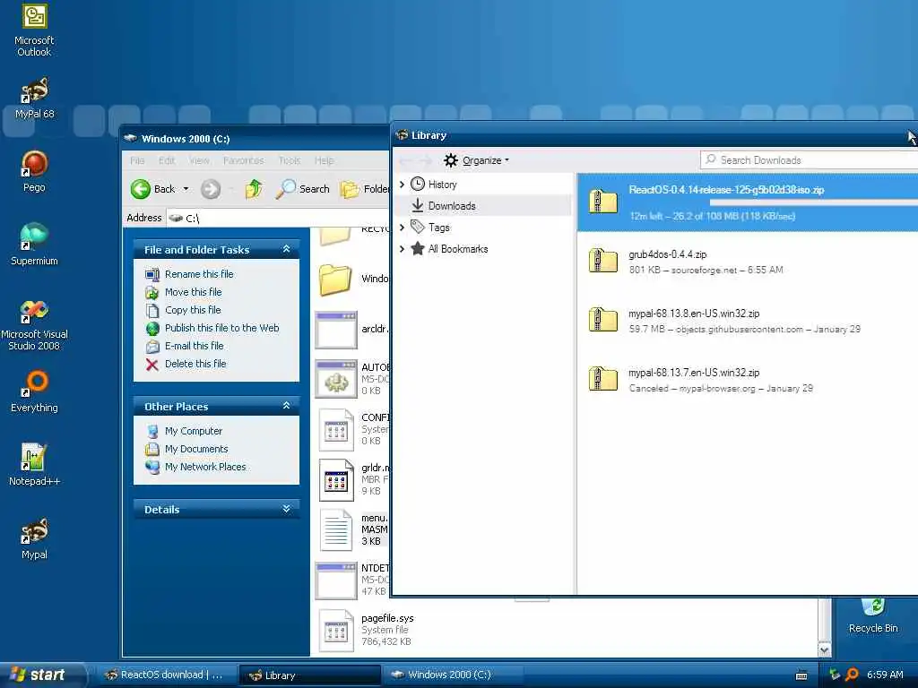Expand Tags in Library sidebar

coord(403,227)
